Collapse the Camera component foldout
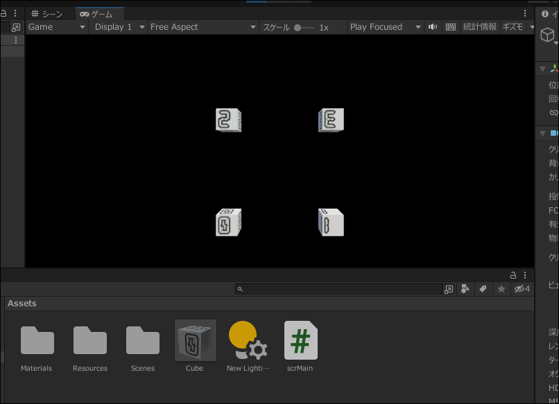Image resolution: width=559 pixels, height=404 pixels. pyautogui.click(x=542, y=134)
